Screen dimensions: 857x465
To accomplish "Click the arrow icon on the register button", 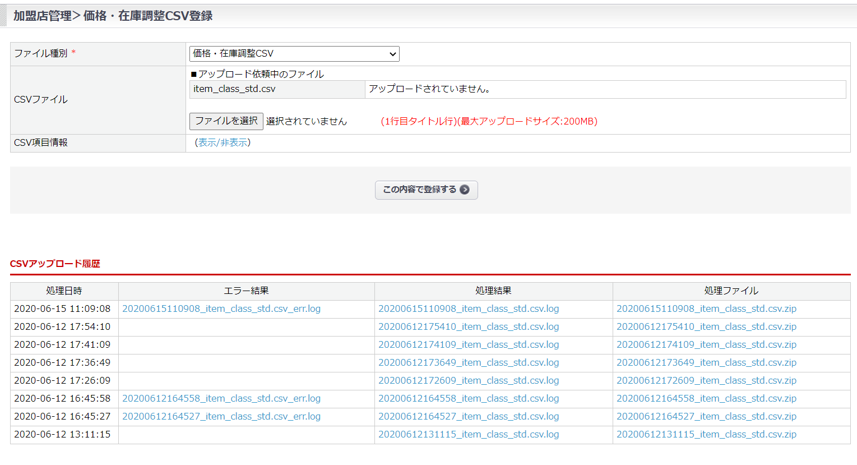I will pyautogui.click(x=465, y=190).
